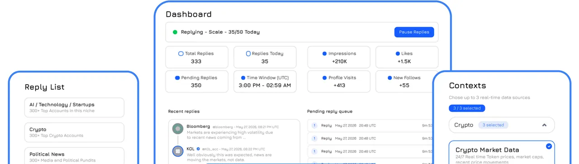This screenshot has height=164, width=579.
Task: Collapse the Crypto contexts dropdown chevron
Action: click(x=544, y=125)
